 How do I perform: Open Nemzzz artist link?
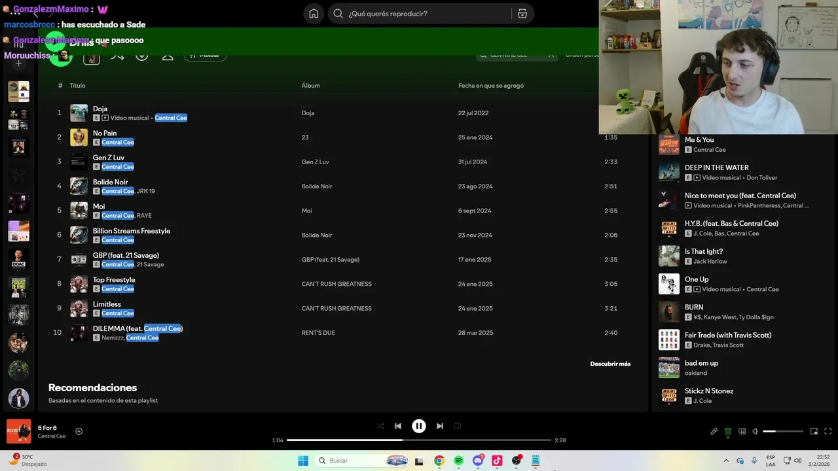click(x=112, y=338)
